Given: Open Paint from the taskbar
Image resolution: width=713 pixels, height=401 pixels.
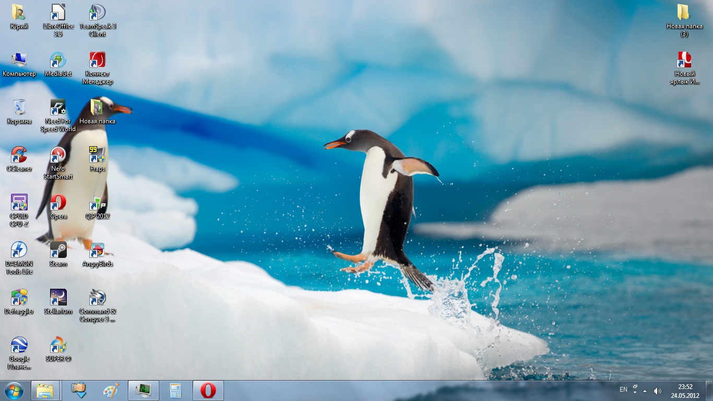Looking at the screenshot, I should coord(111,391).
